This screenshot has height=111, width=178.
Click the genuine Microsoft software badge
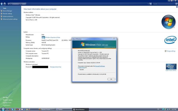(x=171, y=67)
